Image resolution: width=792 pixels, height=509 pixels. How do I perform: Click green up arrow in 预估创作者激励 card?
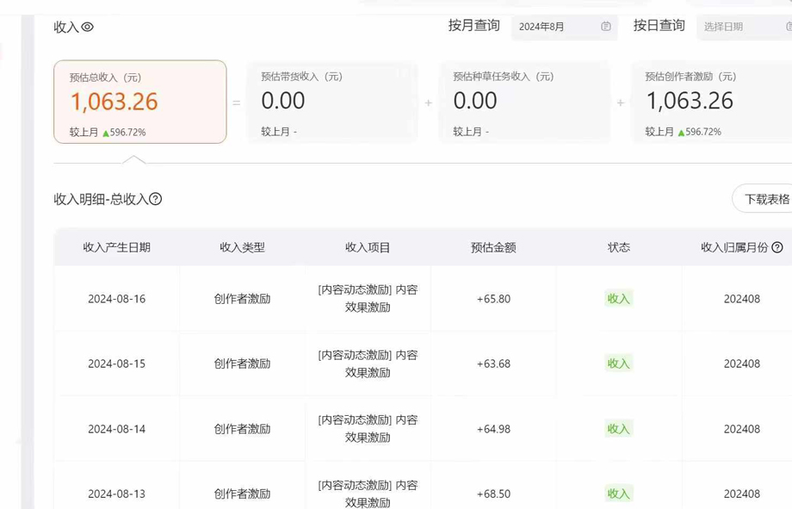tap(682, 133)
